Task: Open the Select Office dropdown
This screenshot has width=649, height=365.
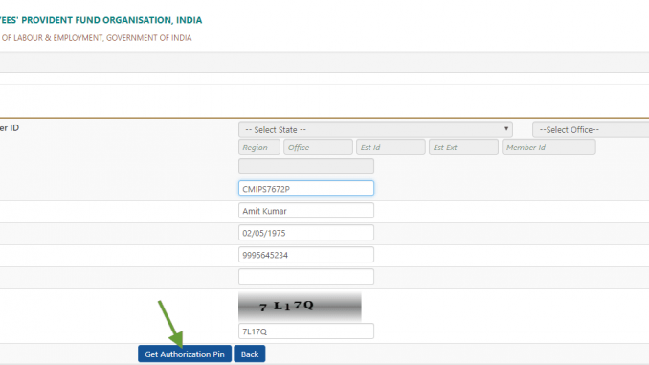Action: [x=591, y=129]
